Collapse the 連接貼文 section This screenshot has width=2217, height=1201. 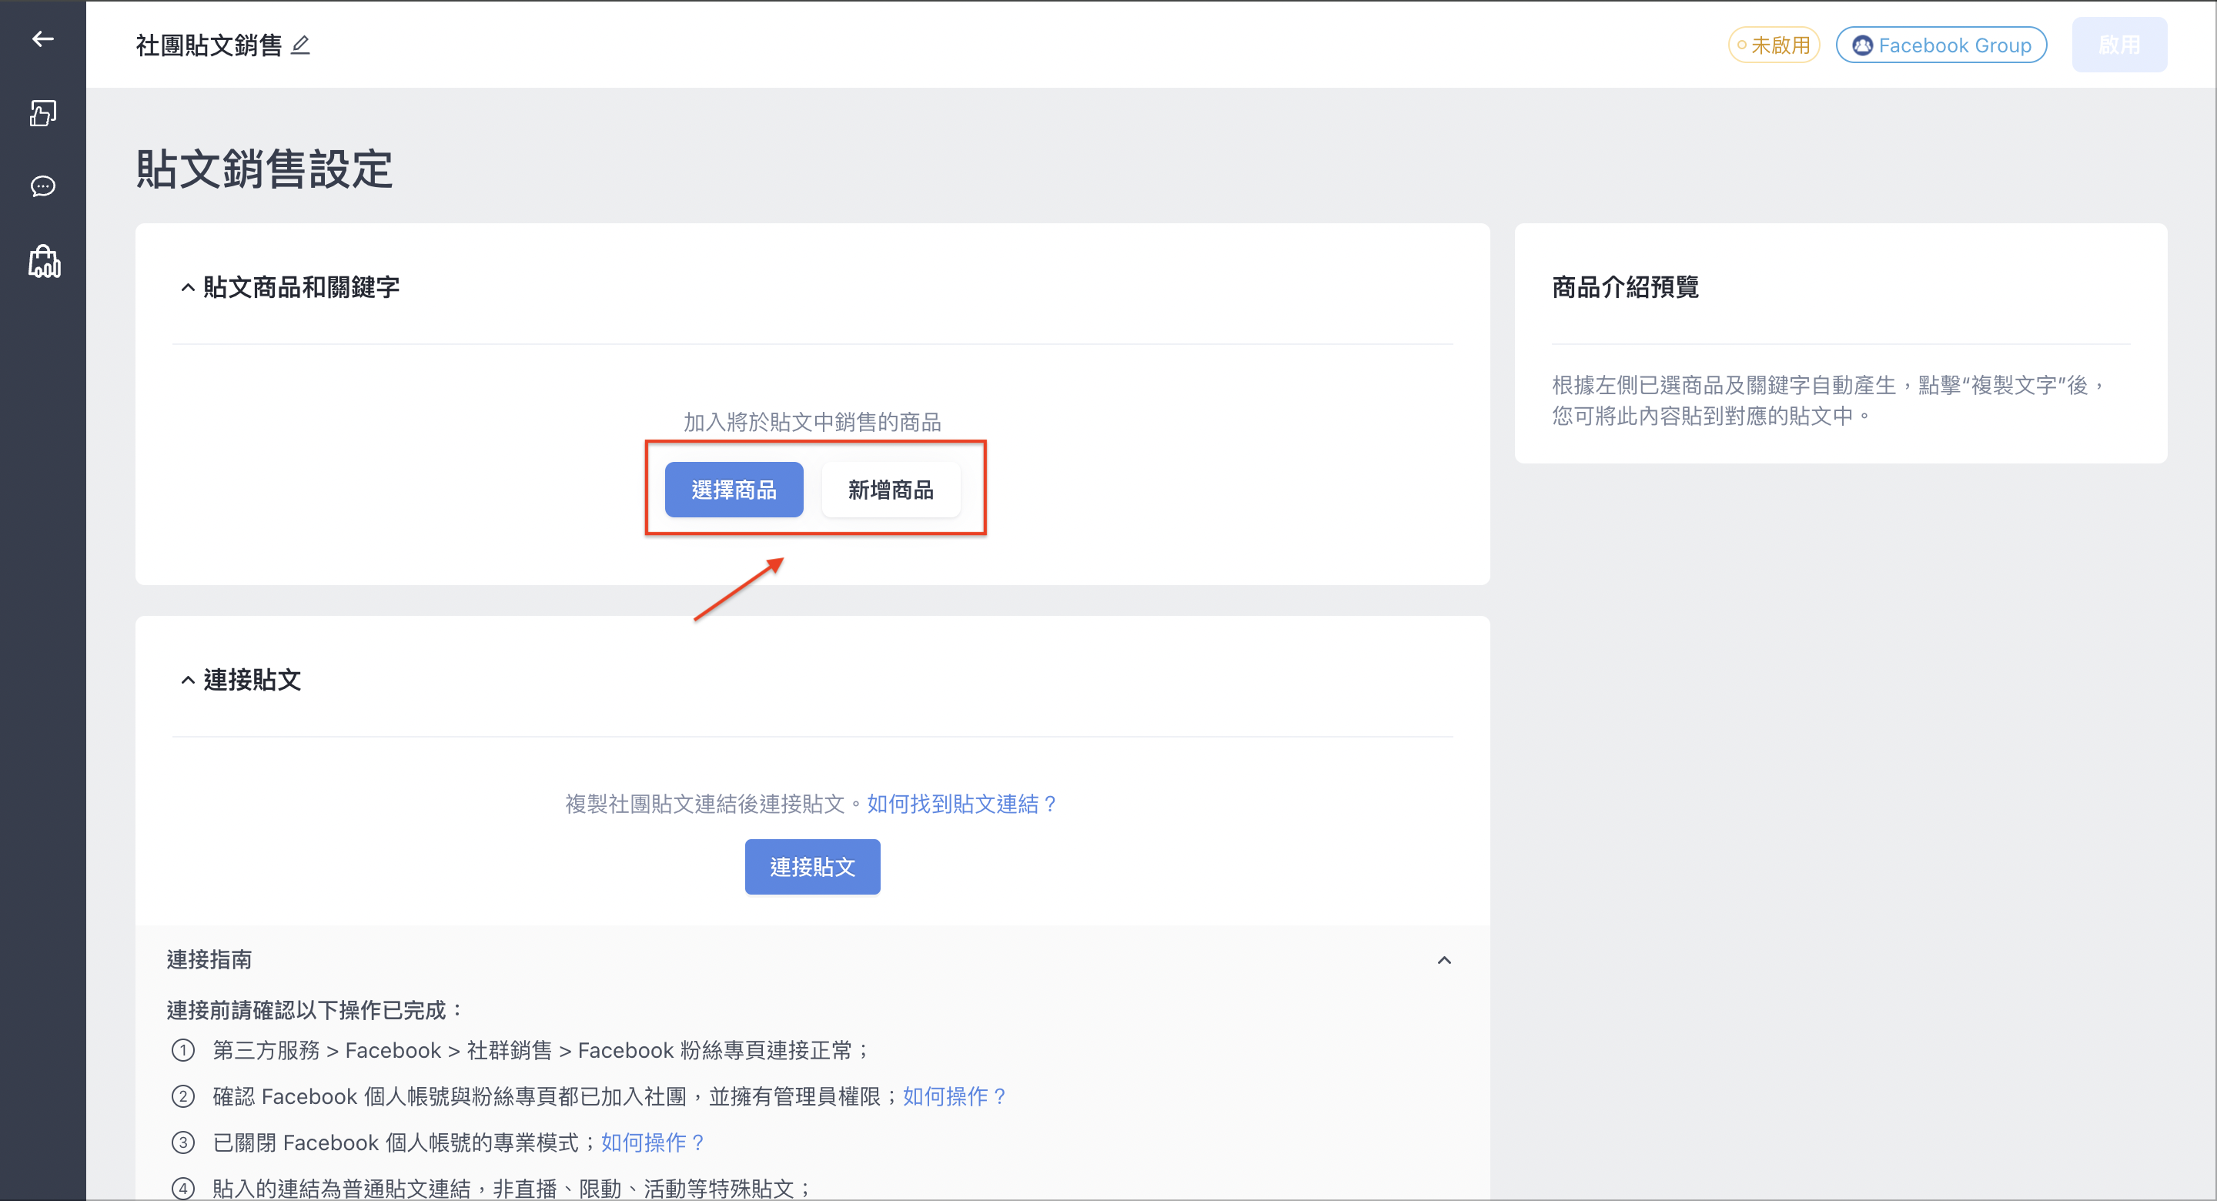click(x=188, y=679)
